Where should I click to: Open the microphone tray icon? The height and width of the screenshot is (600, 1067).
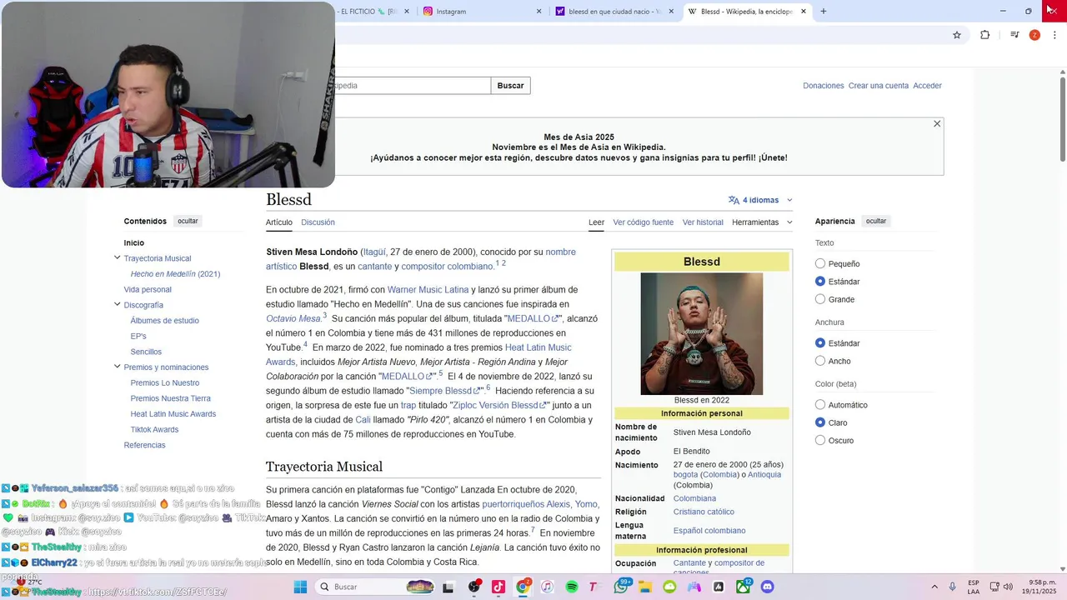tap(953, 587)
